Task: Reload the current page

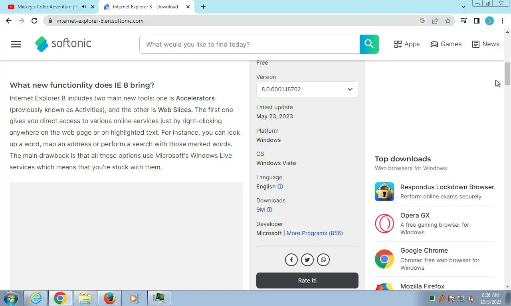Action: (x=34, y=21)
